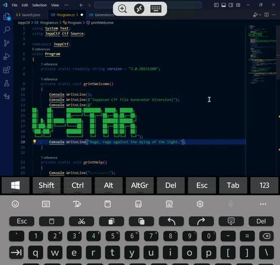This screenshot has height=265, width=280.
Task: Go back with the navigation arrow
Action: click(x=81, y=5)
